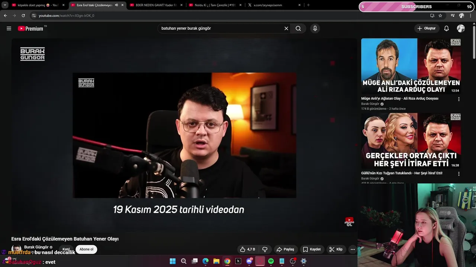This screenshot has width=476, height=267.
Task: Go forward in browser history
Action: [x=14, y=16]
